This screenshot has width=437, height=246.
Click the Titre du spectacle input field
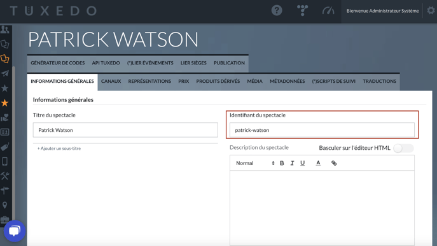pos(125,130)
